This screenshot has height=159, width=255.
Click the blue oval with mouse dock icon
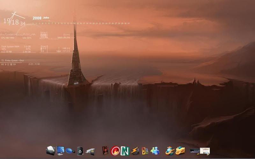[70, 151]
